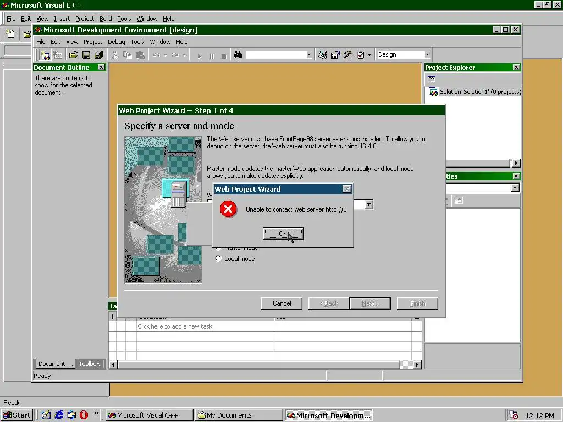
Task: Click the Save All toolbar icon
Action: [x=99, y=55]
